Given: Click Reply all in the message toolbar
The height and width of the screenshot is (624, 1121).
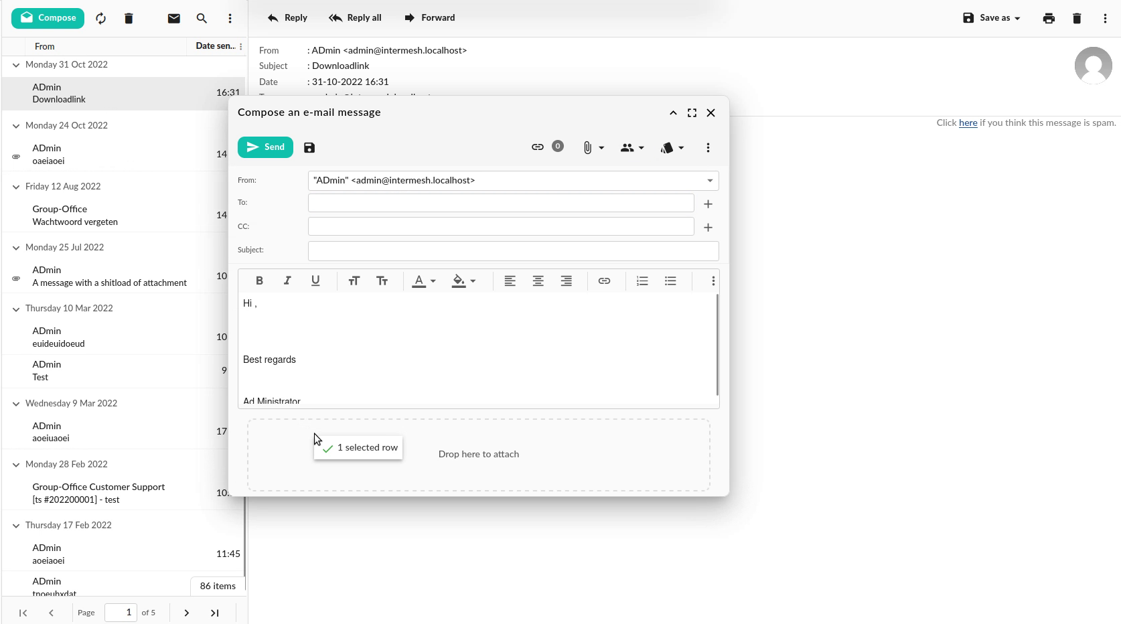Looking at the screenshot, I should pyautogui.click(x=355, y=18).
